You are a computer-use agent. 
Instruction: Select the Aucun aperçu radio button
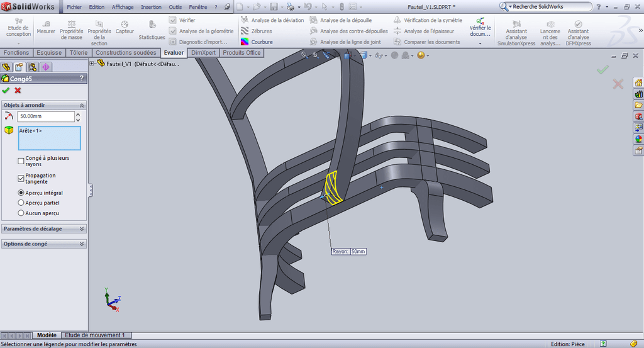tap(21, 213)
